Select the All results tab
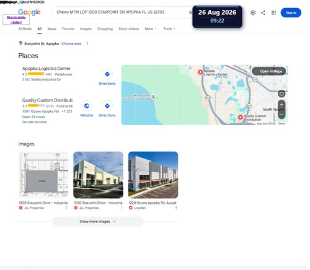The width and height of the screenshot is (310, 270). [x=40, y=28]
